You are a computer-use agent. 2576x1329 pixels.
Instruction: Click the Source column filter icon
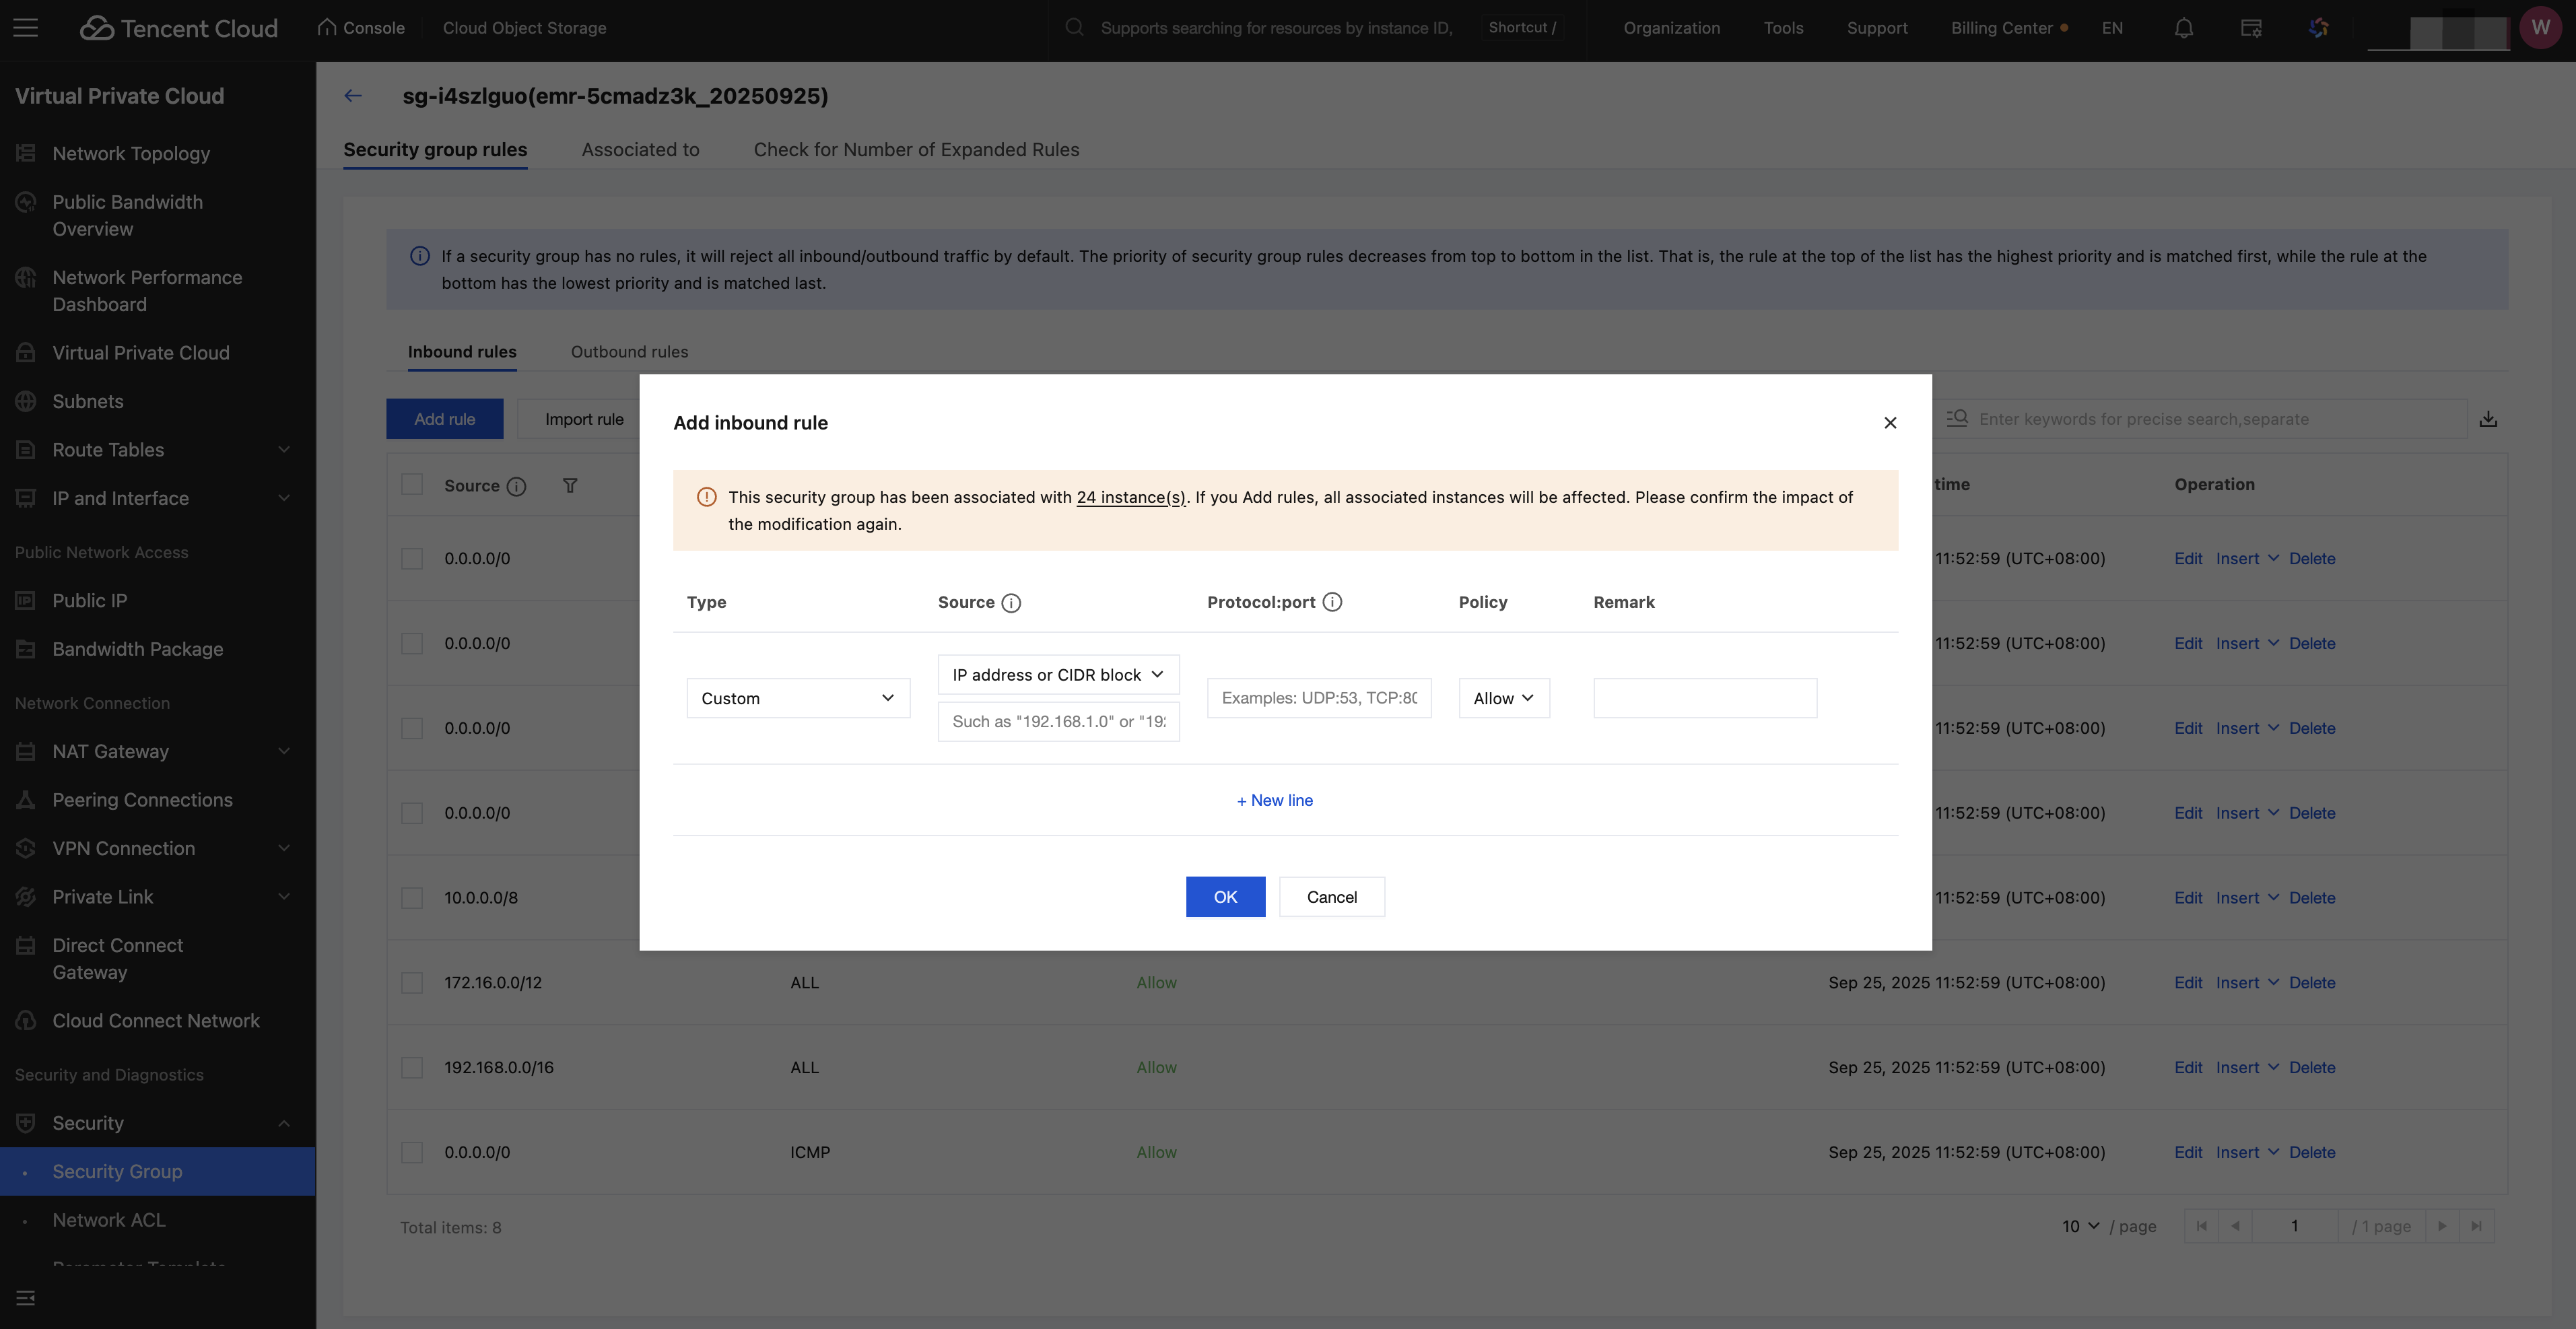tap(569, 486)
